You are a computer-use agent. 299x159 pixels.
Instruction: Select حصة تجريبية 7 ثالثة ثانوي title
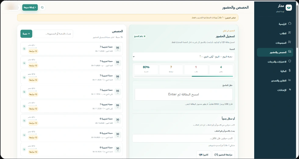pyautogui.click(x=106, y=47)
